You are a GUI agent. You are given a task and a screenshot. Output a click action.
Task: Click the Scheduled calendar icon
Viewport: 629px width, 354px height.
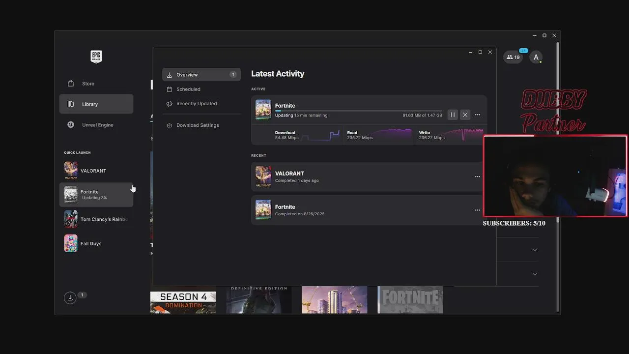(x=170, y=89)
